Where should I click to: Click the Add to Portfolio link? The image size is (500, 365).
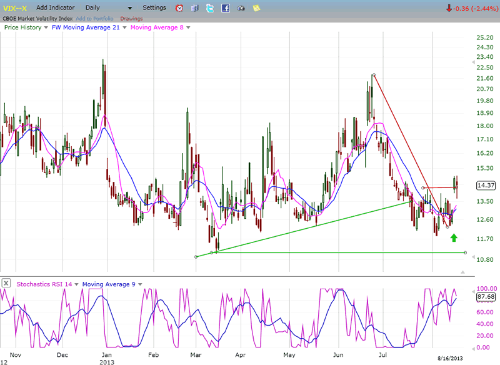(x=94, y=18)
